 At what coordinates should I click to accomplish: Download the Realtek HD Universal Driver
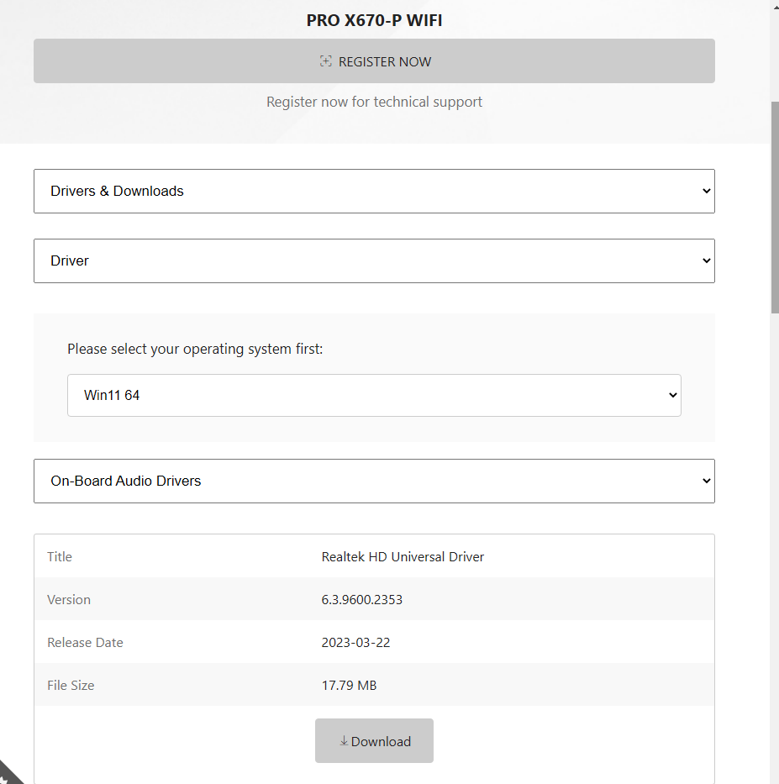[x=374, y=740]
